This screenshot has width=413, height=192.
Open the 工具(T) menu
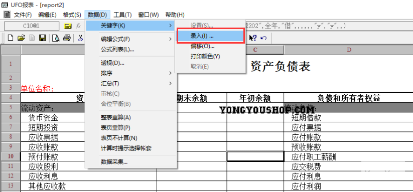(x=122, y=15)
